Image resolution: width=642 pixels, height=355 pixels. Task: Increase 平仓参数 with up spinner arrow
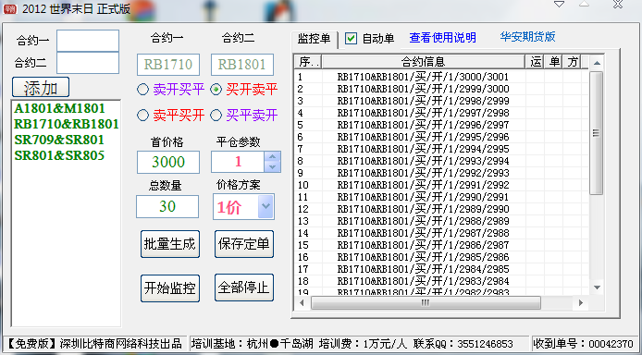click(272, 156)
